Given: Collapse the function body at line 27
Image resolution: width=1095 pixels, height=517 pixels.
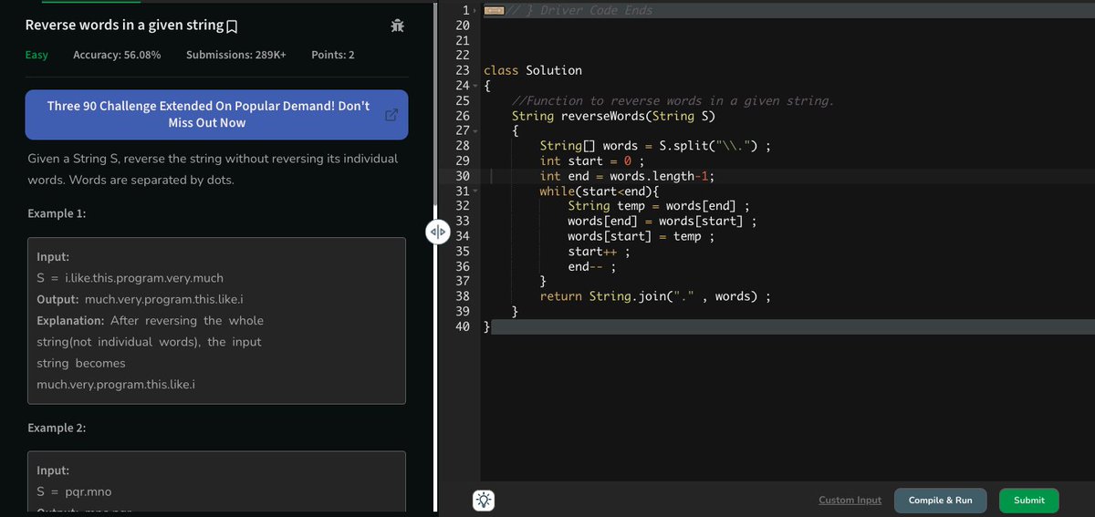Looking at the screenshot, I should click(x=474, y=131).
